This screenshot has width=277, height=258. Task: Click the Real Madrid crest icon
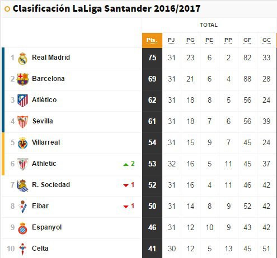(x=22, y=59)
